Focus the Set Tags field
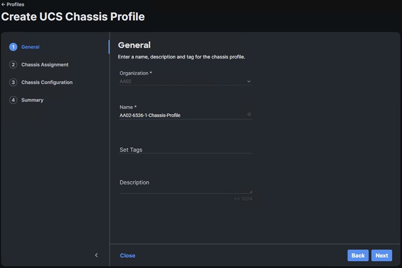Screen dimensions: 402x268 pos(186,150)
